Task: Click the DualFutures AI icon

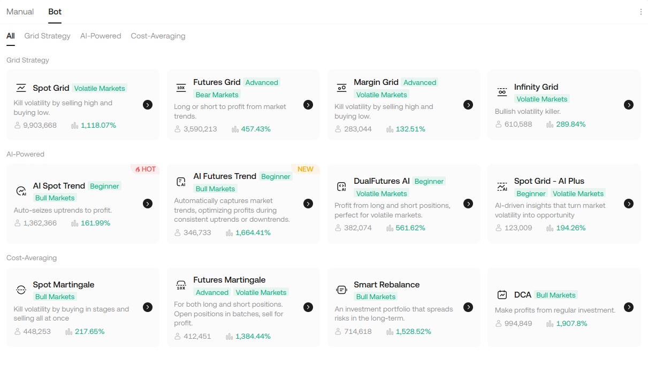Action: click(x=341, y=187)
